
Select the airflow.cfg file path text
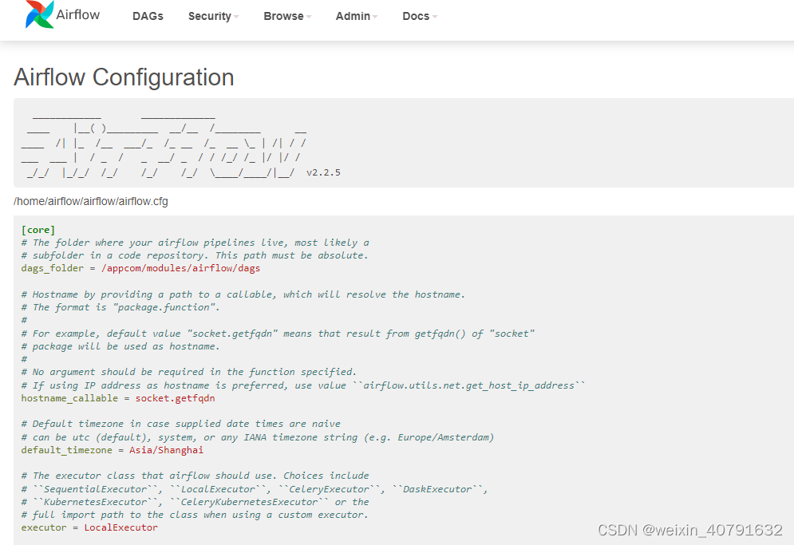[91, 202]
